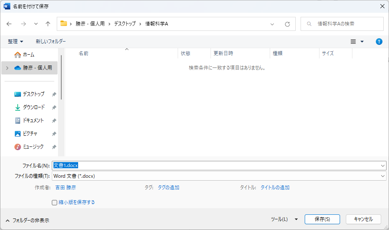Select 勝彦 - 個人用 OneDrive in sidebar
The width and height of the screenshot is (389, 230).
30,68
